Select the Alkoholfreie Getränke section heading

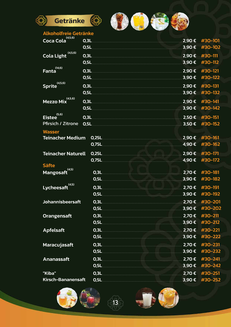tap(68, 33)
